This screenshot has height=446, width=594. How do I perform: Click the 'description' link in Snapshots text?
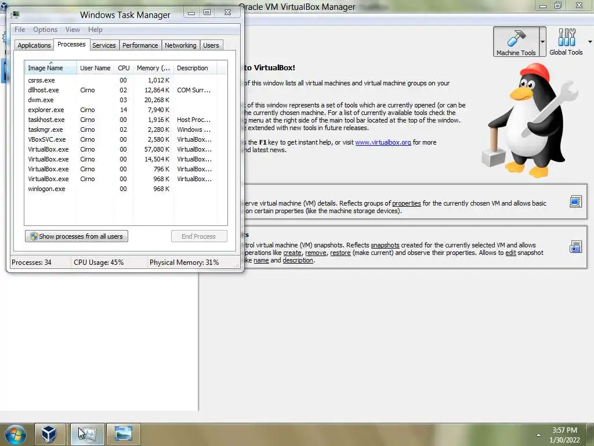(298, 260)
